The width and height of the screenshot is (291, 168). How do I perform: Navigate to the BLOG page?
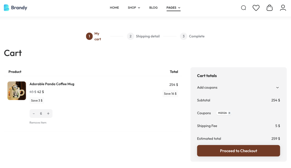153,8
